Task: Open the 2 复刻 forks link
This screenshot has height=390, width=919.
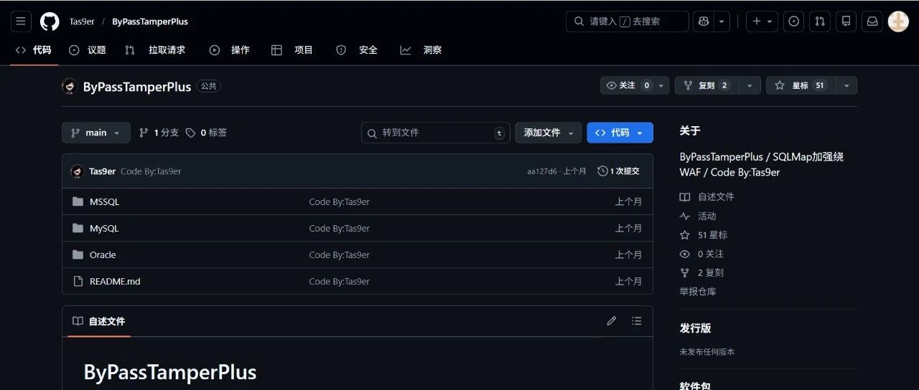Action: pyautogui.click(x=702, y=273)
